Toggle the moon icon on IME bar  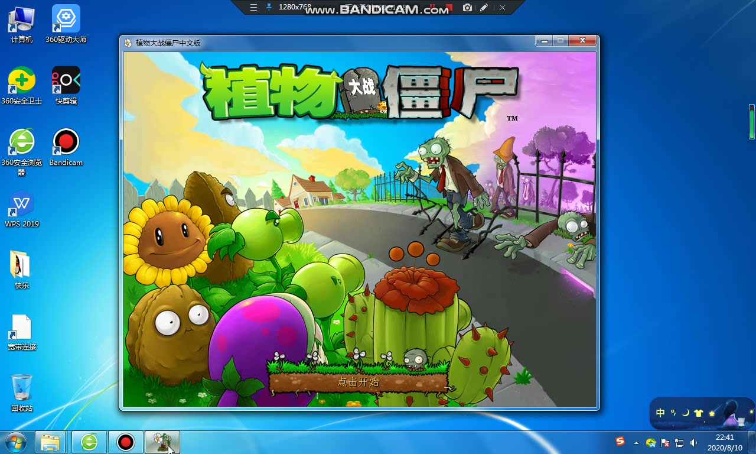686,413
